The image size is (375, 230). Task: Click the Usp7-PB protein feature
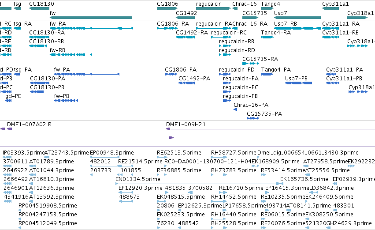click(298, 83)
